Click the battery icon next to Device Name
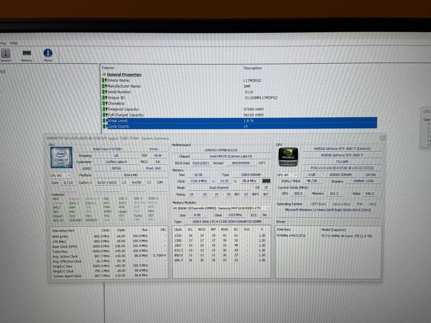 coord(104,80)
